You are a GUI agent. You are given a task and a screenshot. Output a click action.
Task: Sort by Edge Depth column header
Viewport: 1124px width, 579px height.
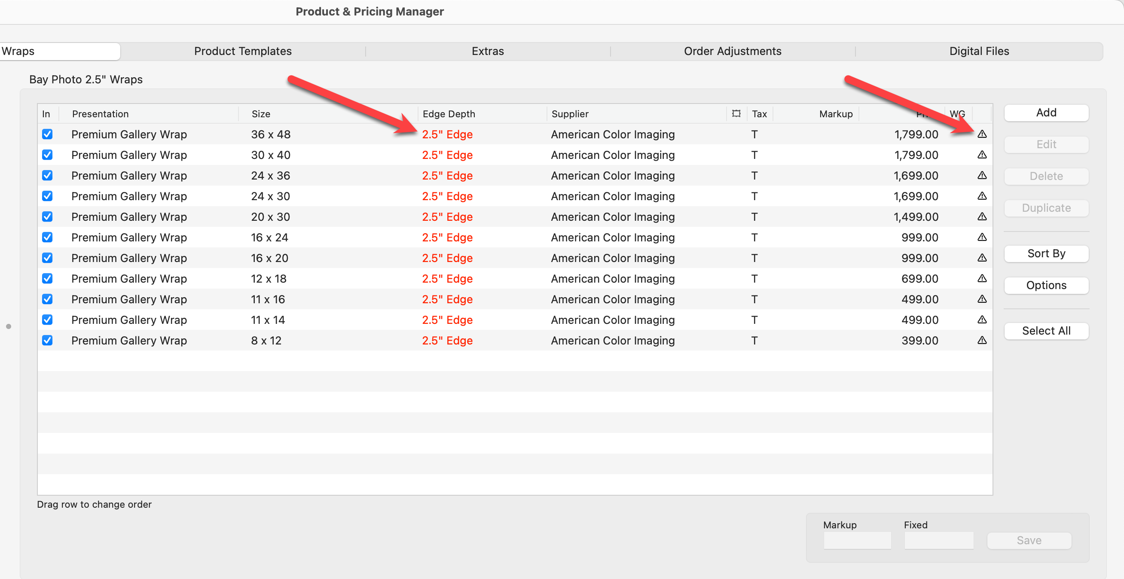click(449, 114)
